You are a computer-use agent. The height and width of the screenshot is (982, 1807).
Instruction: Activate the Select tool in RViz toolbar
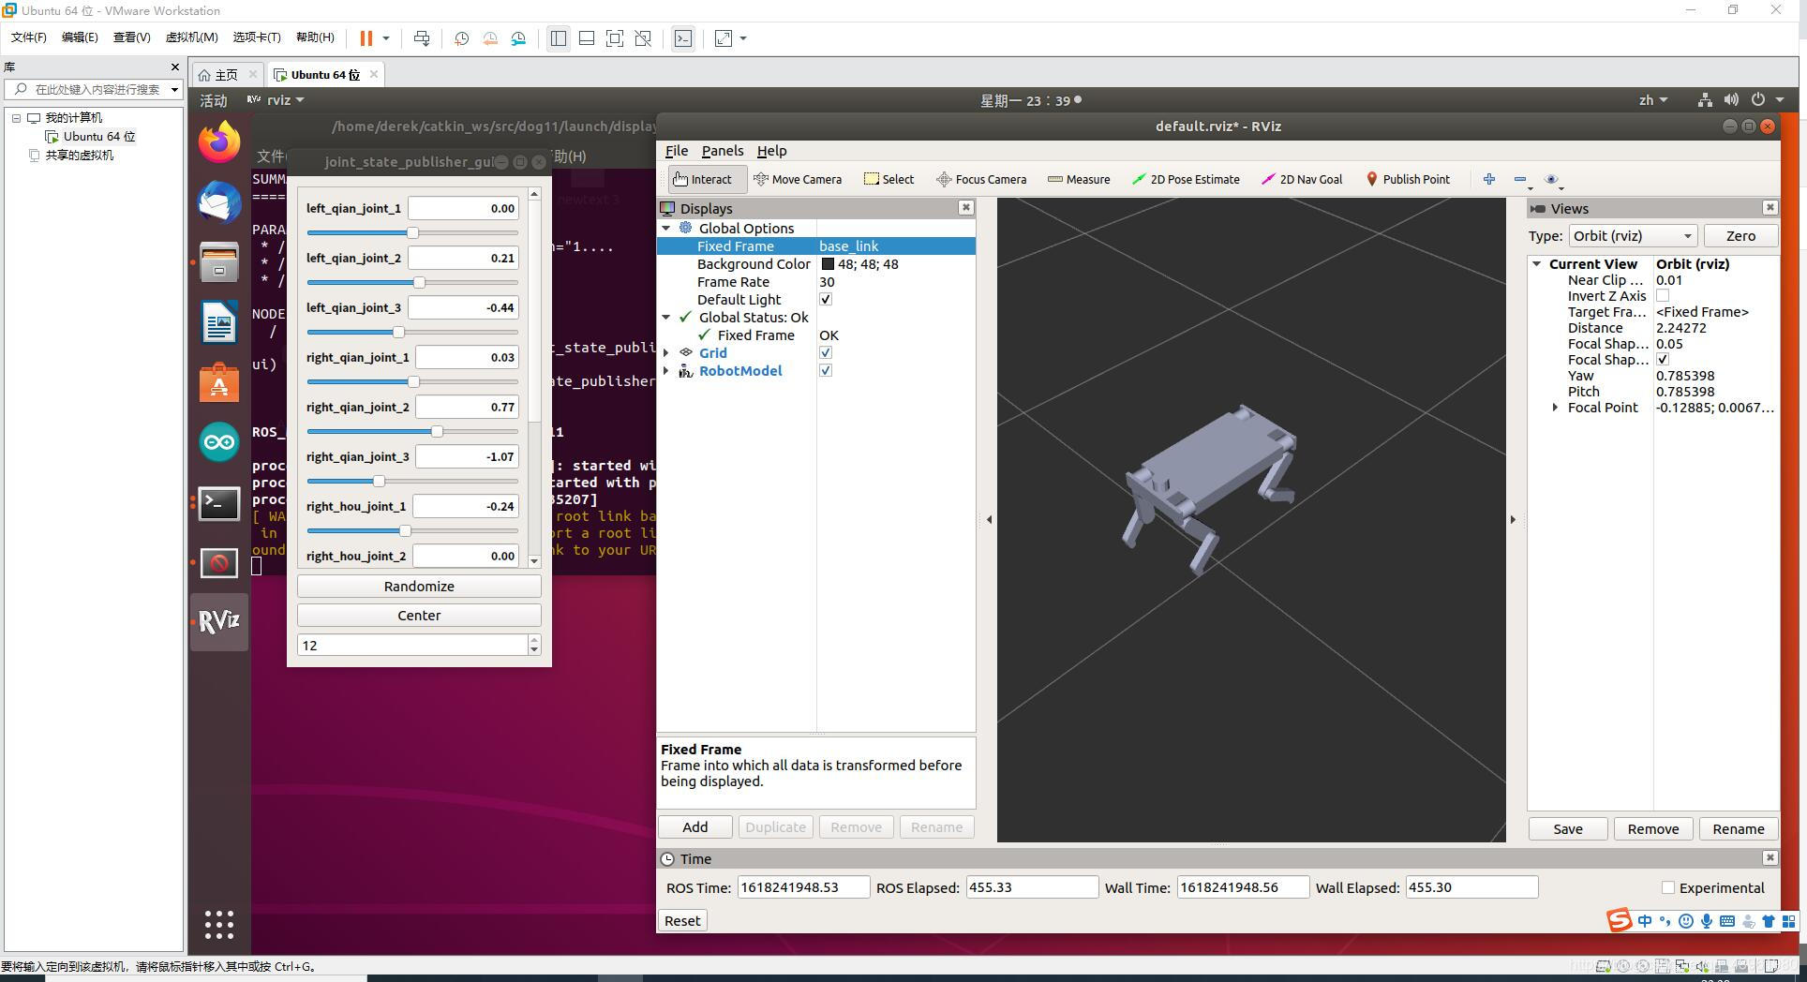[889, 179]
